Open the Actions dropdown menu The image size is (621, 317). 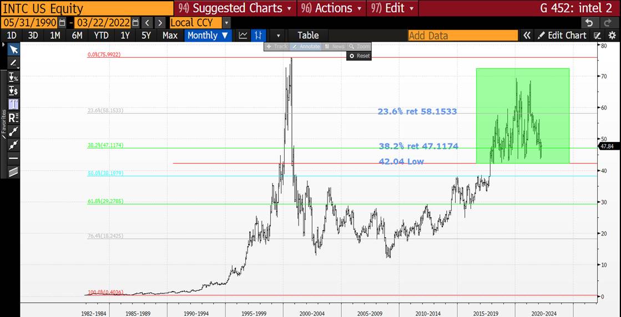tap(332, 8)
